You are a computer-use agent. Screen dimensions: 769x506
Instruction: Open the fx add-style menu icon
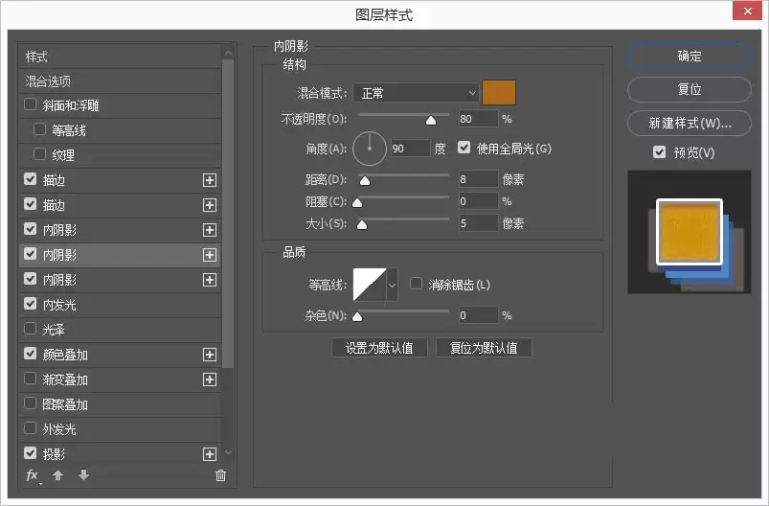[x=33, y=475]
